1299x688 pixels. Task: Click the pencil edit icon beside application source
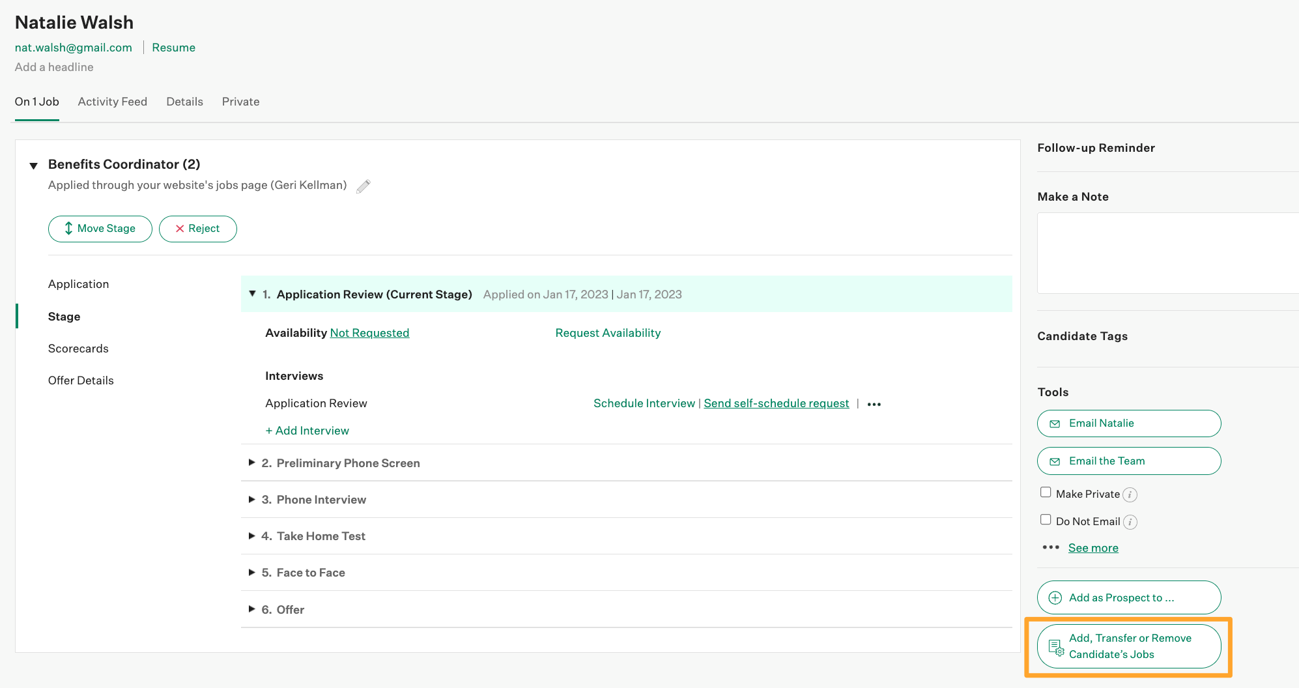364,186
